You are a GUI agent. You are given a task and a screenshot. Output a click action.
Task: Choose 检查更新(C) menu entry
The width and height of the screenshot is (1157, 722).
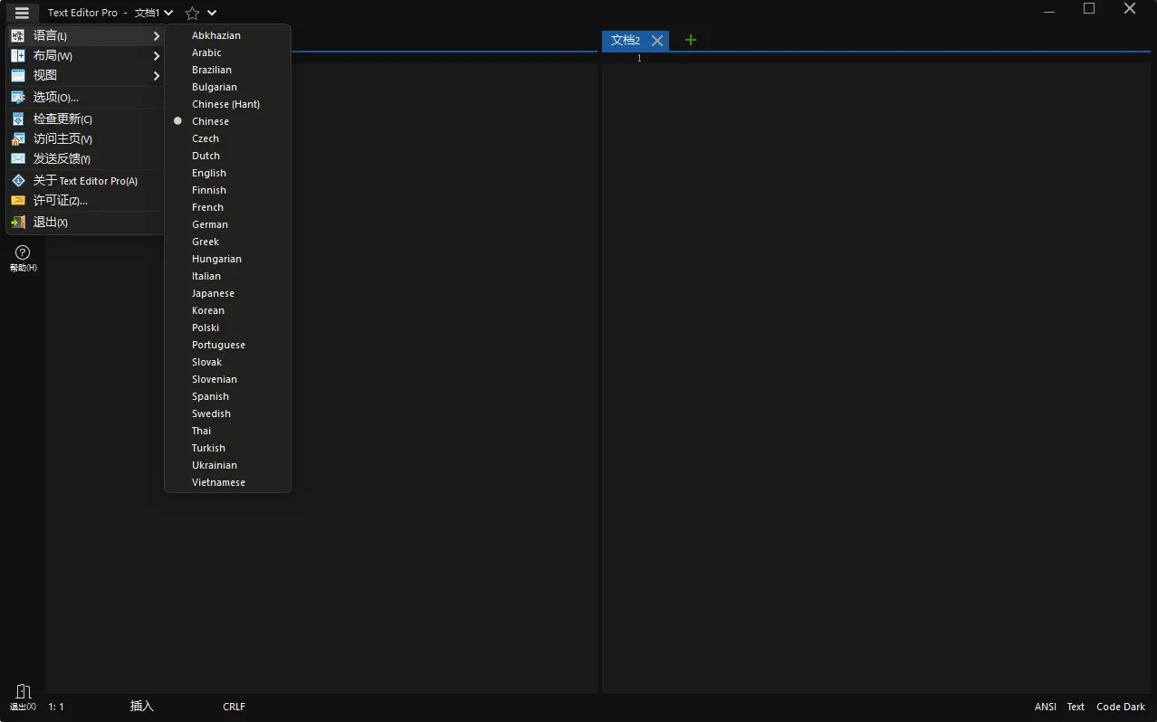(86, 119)
